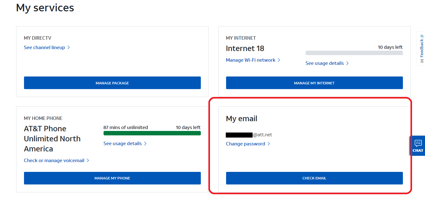Open Manage Wi-Fi network link
Screen dimensions: 425x198
coord(253,60)
